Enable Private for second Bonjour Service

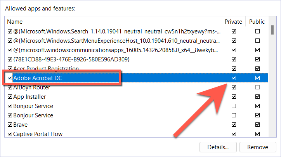pos(234,115)
